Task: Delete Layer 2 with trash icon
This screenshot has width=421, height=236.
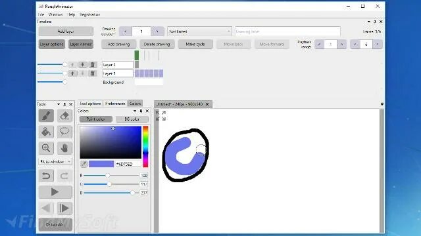Action: (92, 64)
